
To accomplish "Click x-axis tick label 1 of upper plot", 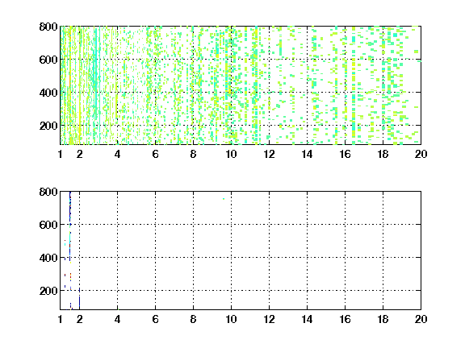I will [x=61, y=154].
